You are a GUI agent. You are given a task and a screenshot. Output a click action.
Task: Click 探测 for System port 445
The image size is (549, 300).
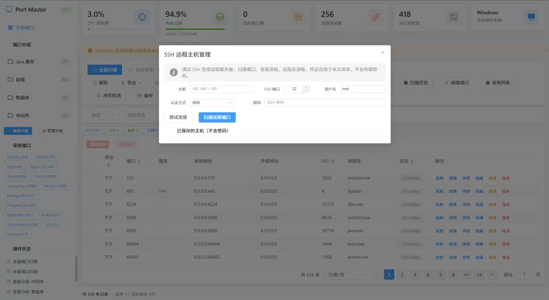coord(453,192)
